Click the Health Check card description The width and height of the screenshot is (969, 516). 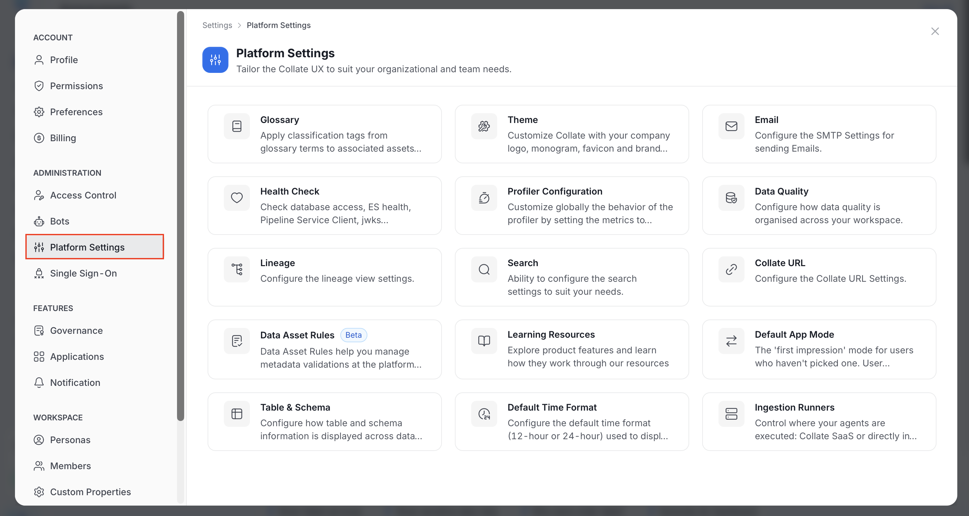tap(335, 213)
